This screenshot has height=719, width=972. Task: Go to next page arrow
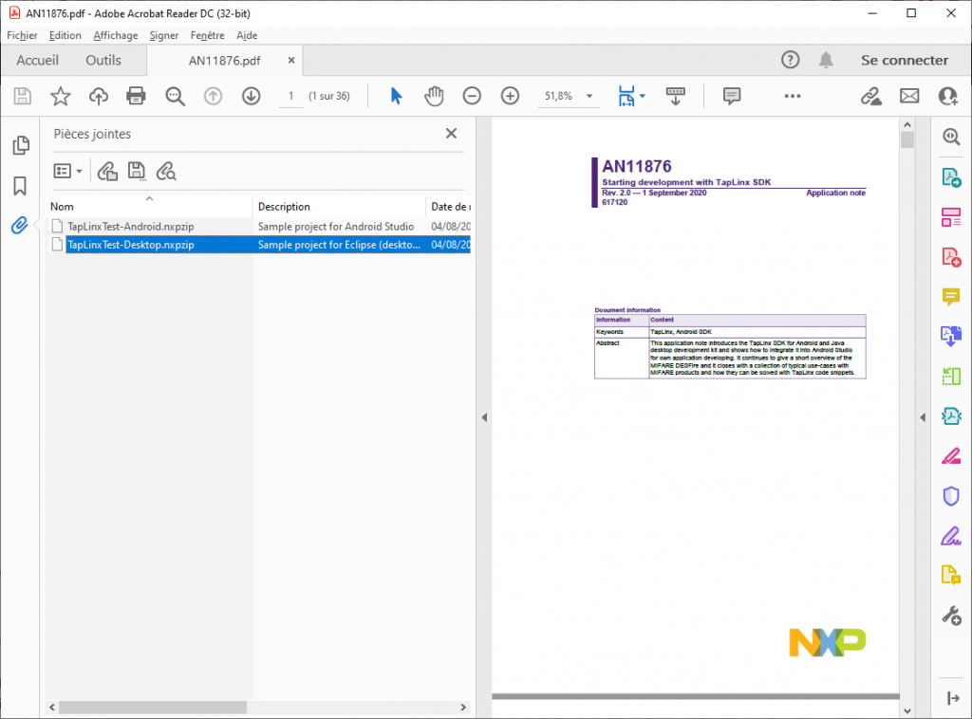[x=251, y=96]
